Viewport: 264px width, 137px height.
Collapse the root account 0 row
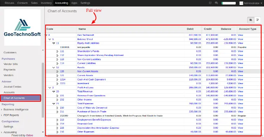46,35
